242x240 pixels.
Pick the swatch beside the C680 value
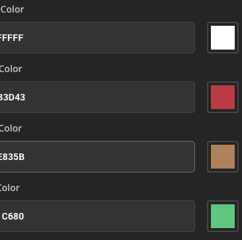[223, 216]
